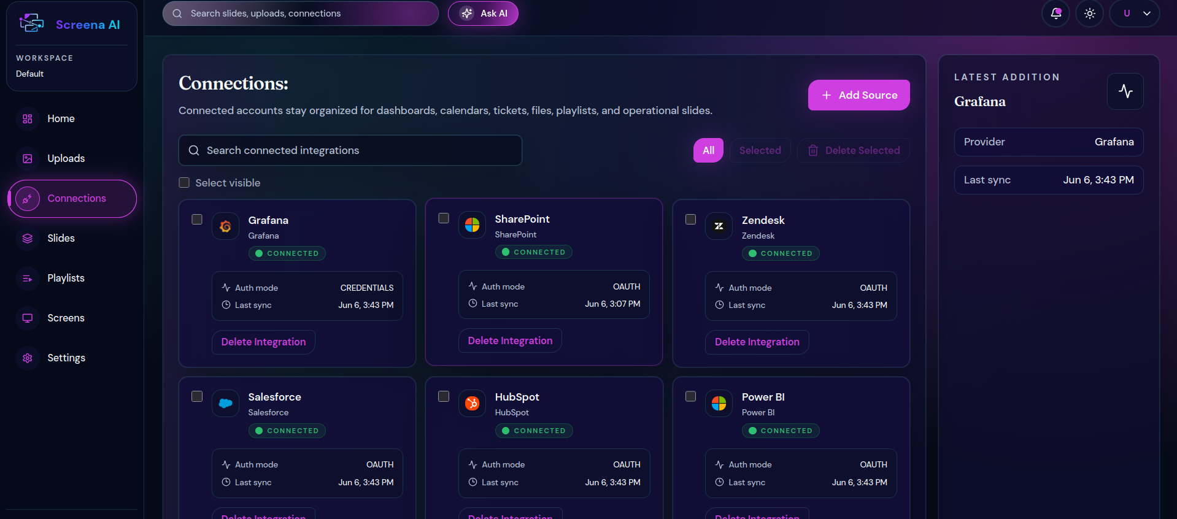
Task: Click the Screena AI logo icon
Action: (31, 24)
